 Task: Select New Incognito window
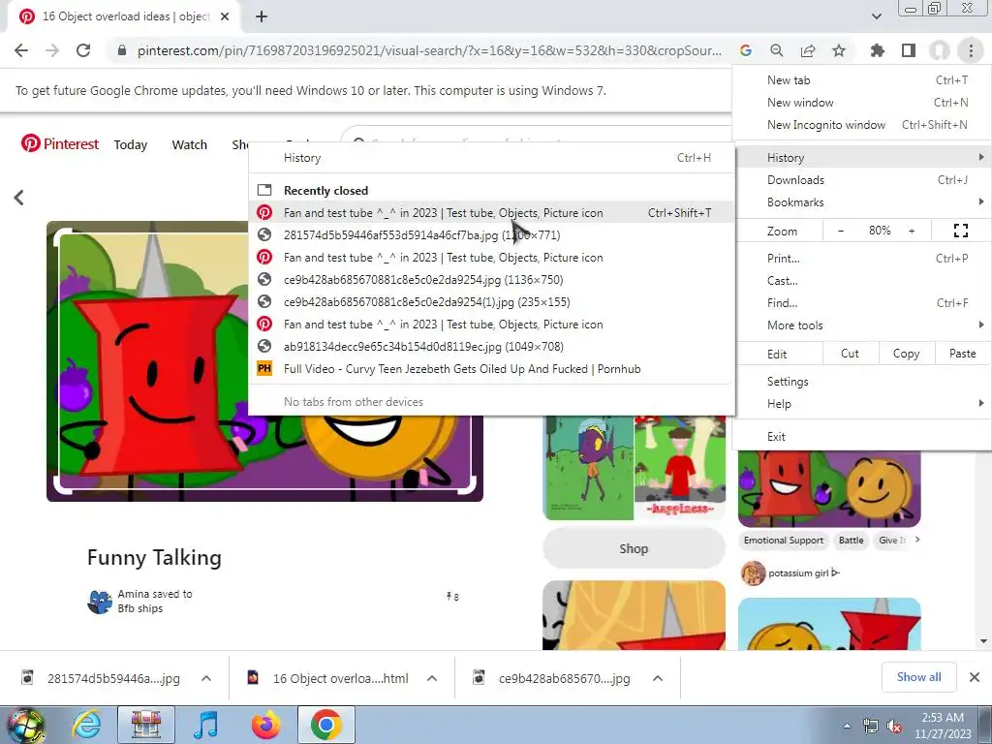pyautogui.click(x=862, y=125)
